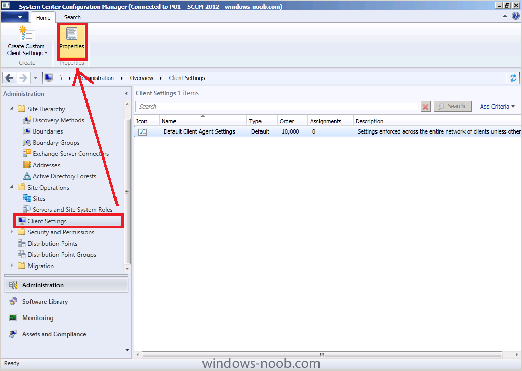
Task: Select the Default Client Agent Settings row
Action: [328, 131]
